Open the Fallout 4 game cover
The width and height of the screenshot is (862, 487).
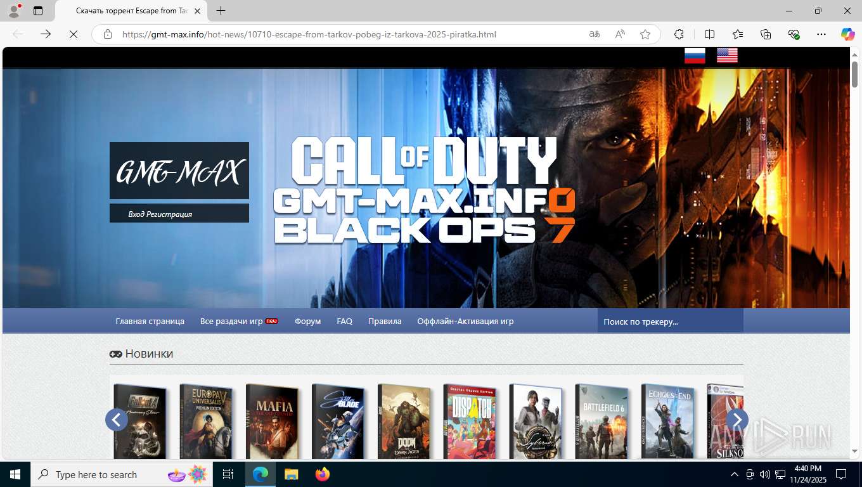pos(140,421)
